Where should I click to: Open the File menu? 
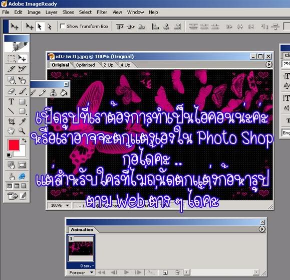pos(6,12)
